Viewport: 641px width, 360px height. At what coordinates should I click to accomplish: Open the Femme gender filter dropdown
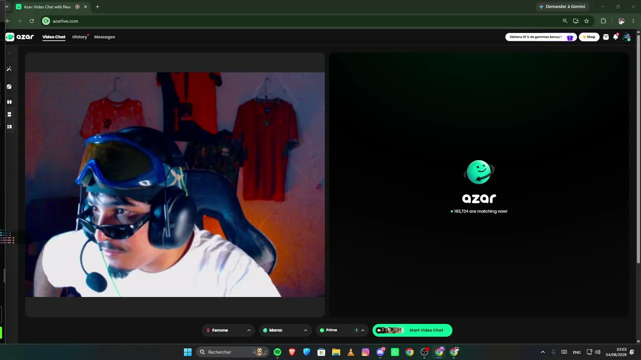229,330
